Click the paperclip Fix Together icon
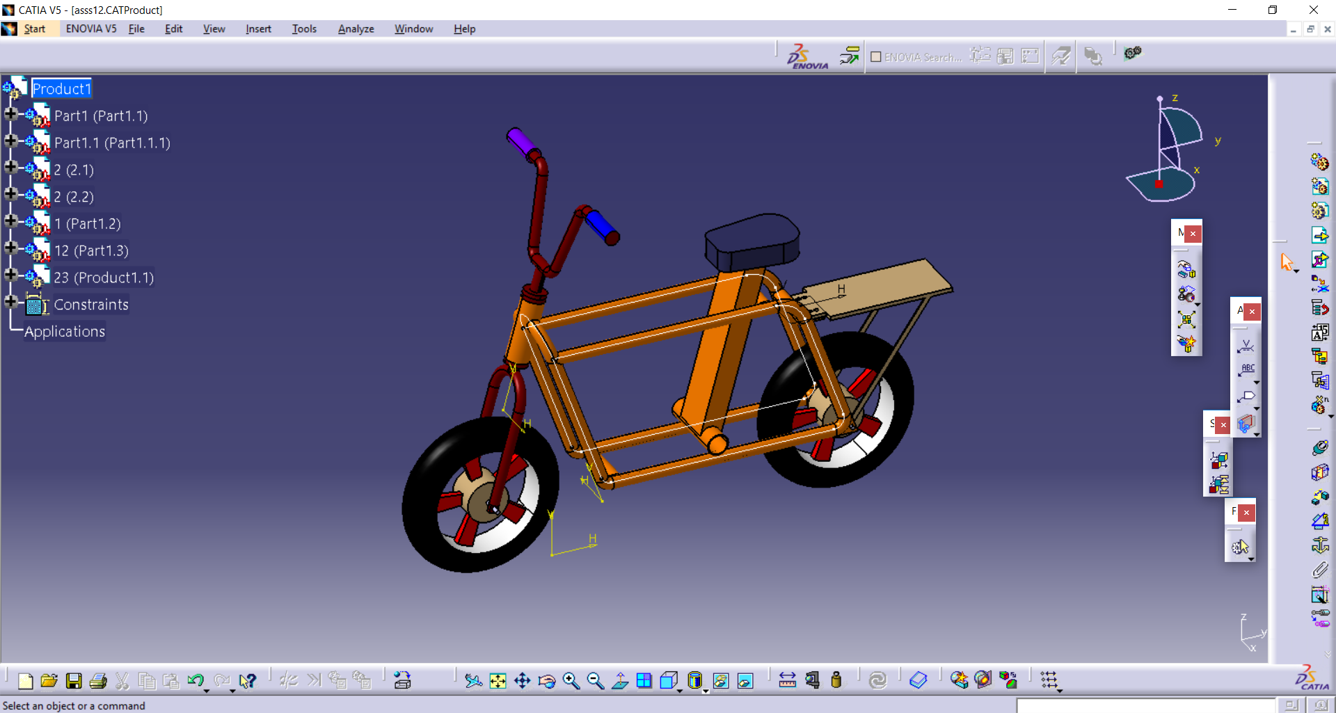The width and height of the screenshot is (1336, 713). pyautogui.click(x=1319, y=570)
